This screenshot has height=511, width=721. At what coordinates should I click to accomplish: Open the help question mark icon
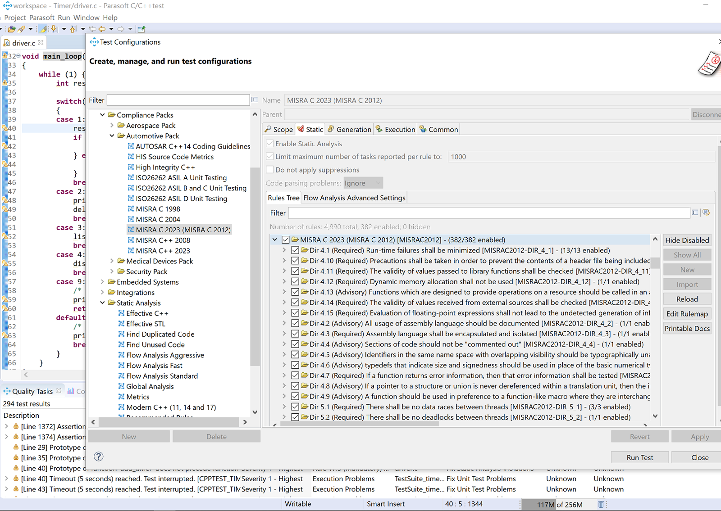[x=99, y=457]
